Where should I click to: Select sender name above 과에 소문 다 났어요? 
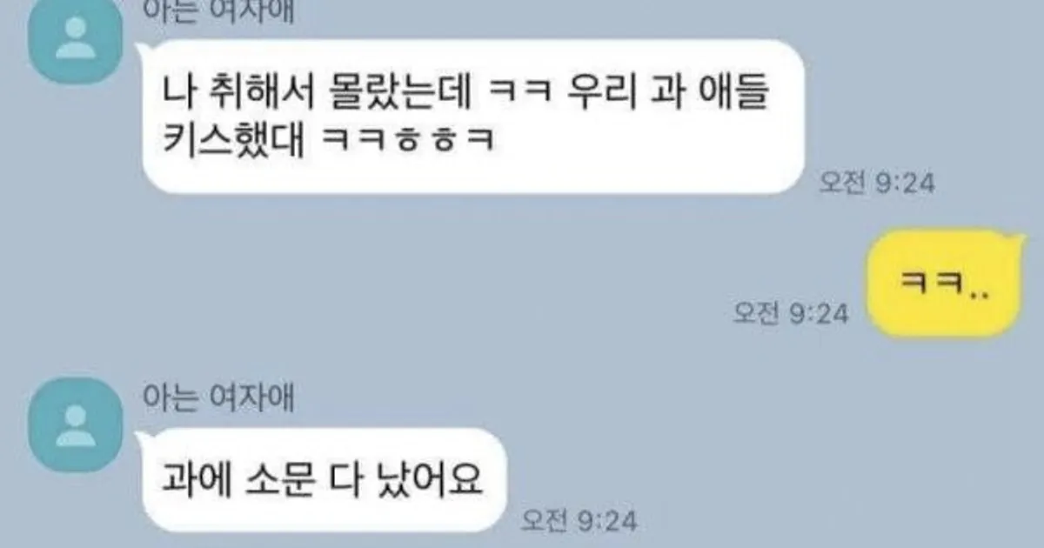(x=218, y=399)
